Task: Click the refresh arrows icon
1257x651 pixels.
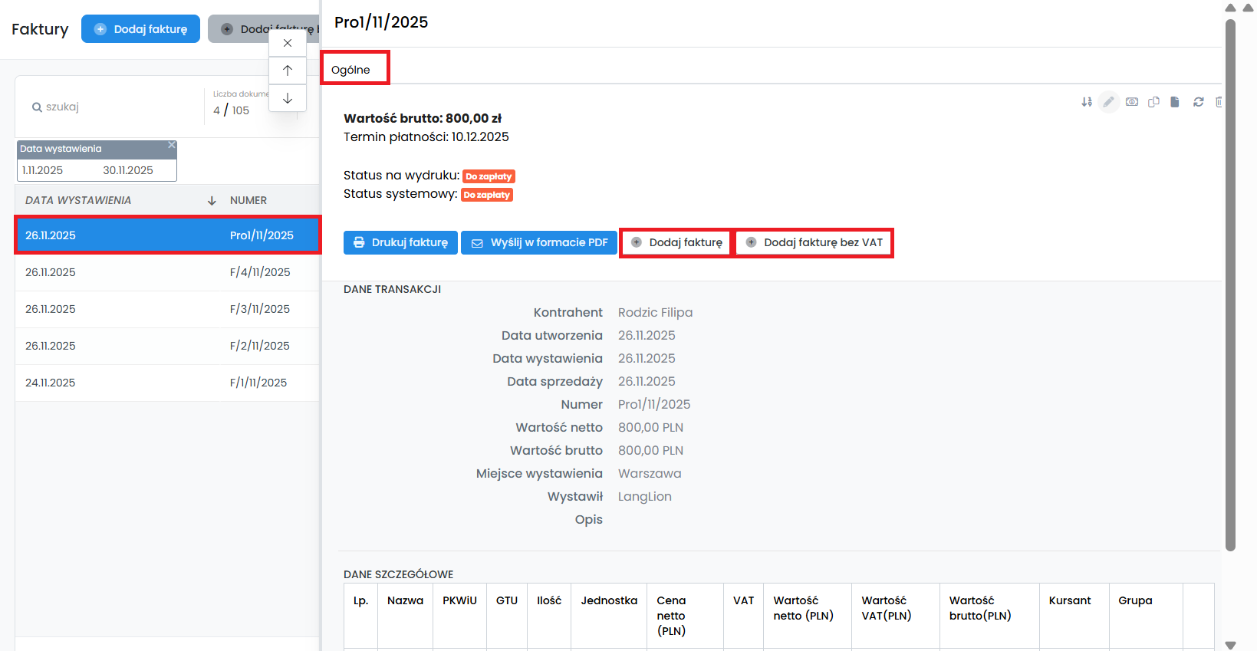Action: (1199, 102)
